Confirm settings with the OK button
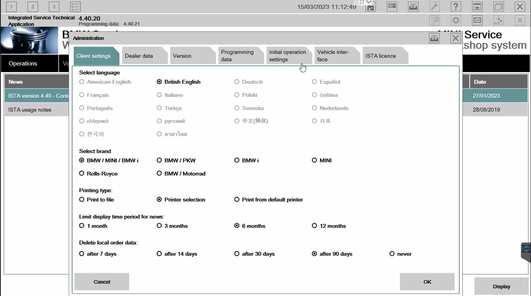Image resolution: width=531 pixels, height=296 pixels. (x=427, y=282)
